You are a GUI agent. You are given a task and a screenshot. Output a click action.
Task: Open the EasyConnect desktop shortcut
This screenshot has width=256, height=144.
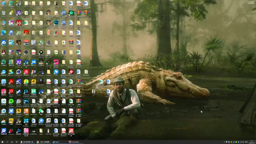11,73
